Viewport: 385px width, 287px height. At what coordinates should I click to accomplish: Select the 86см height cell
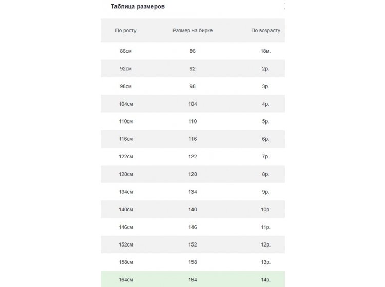[x=126, y=51]
